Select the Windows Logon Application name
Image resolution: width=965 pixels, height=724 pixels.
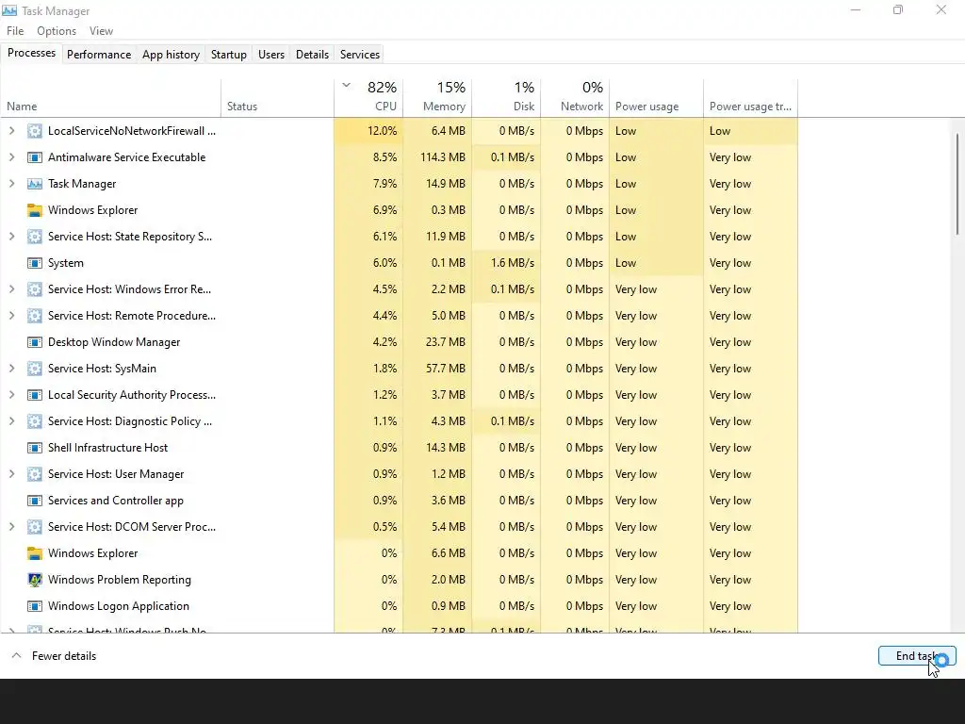point(119,606)
